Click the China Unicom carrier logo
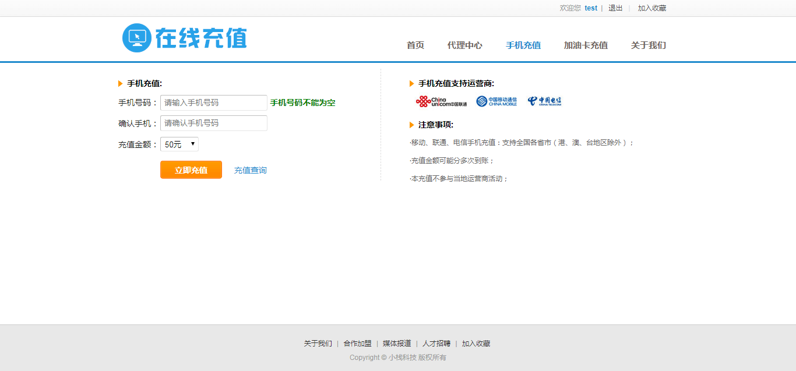Viewport: 796px width, 371px height. [441, 101]
